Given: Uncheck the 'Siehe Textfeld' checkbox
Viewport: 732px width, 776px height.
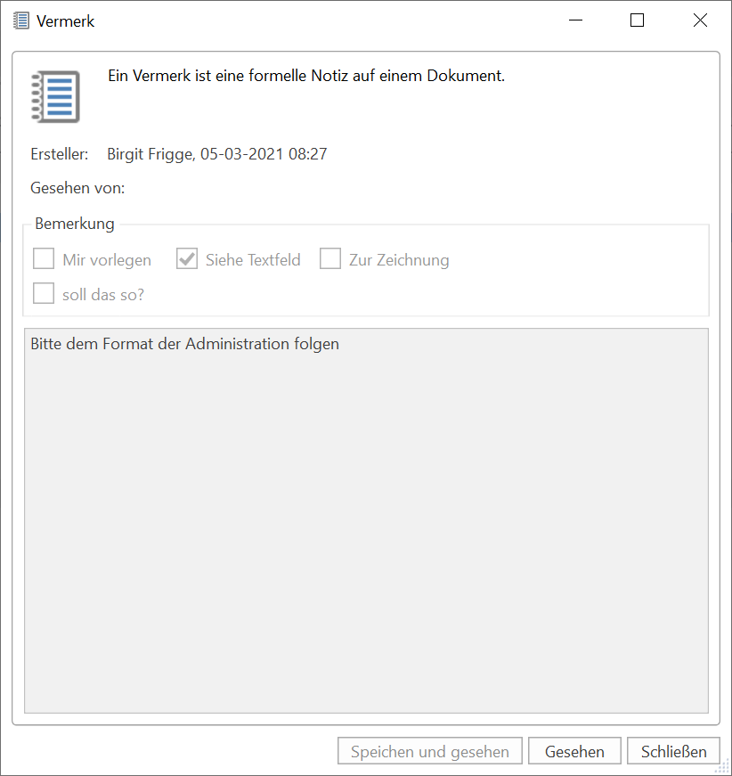Looking at the screenshot, I should pos(187,259).
